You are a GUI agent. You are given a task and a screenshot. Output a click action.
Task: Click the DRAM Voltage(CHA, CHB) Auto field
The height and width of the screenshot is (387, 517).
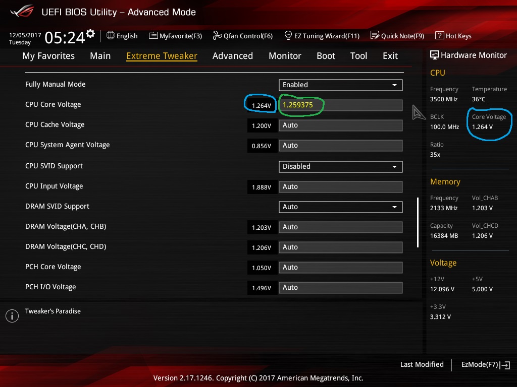point(341,227)
